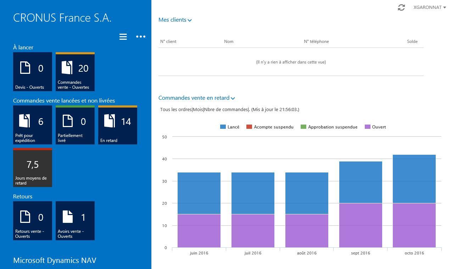Open the Commandes vente - Ouvertes tile
Screen dimensions: 452x269
pyautogui.click(x=75, y=72)
